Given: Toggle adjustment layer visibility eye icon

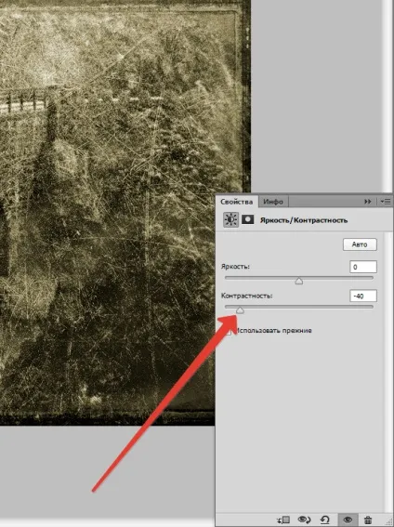Looking at the screenshot, I should [348, 520].
